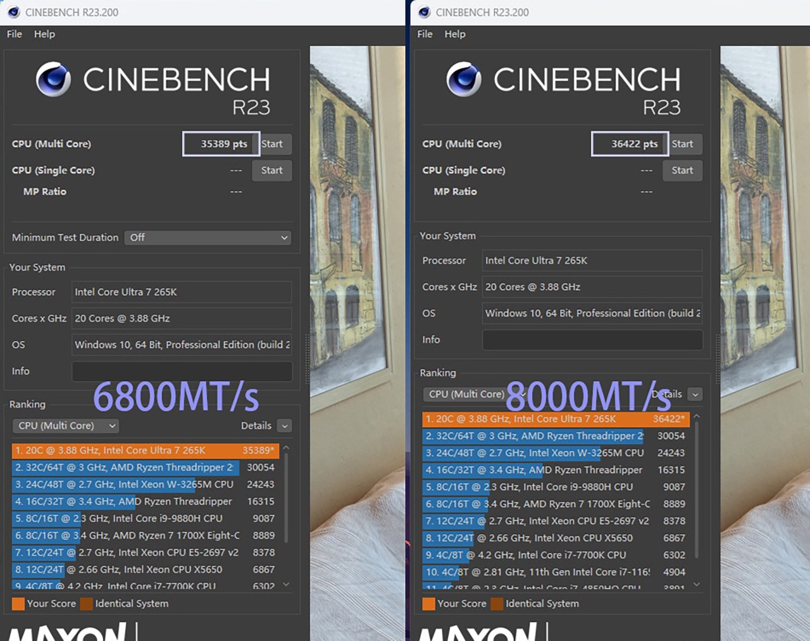
Task: Click Info input field in right window
Action: pos(592,340)
